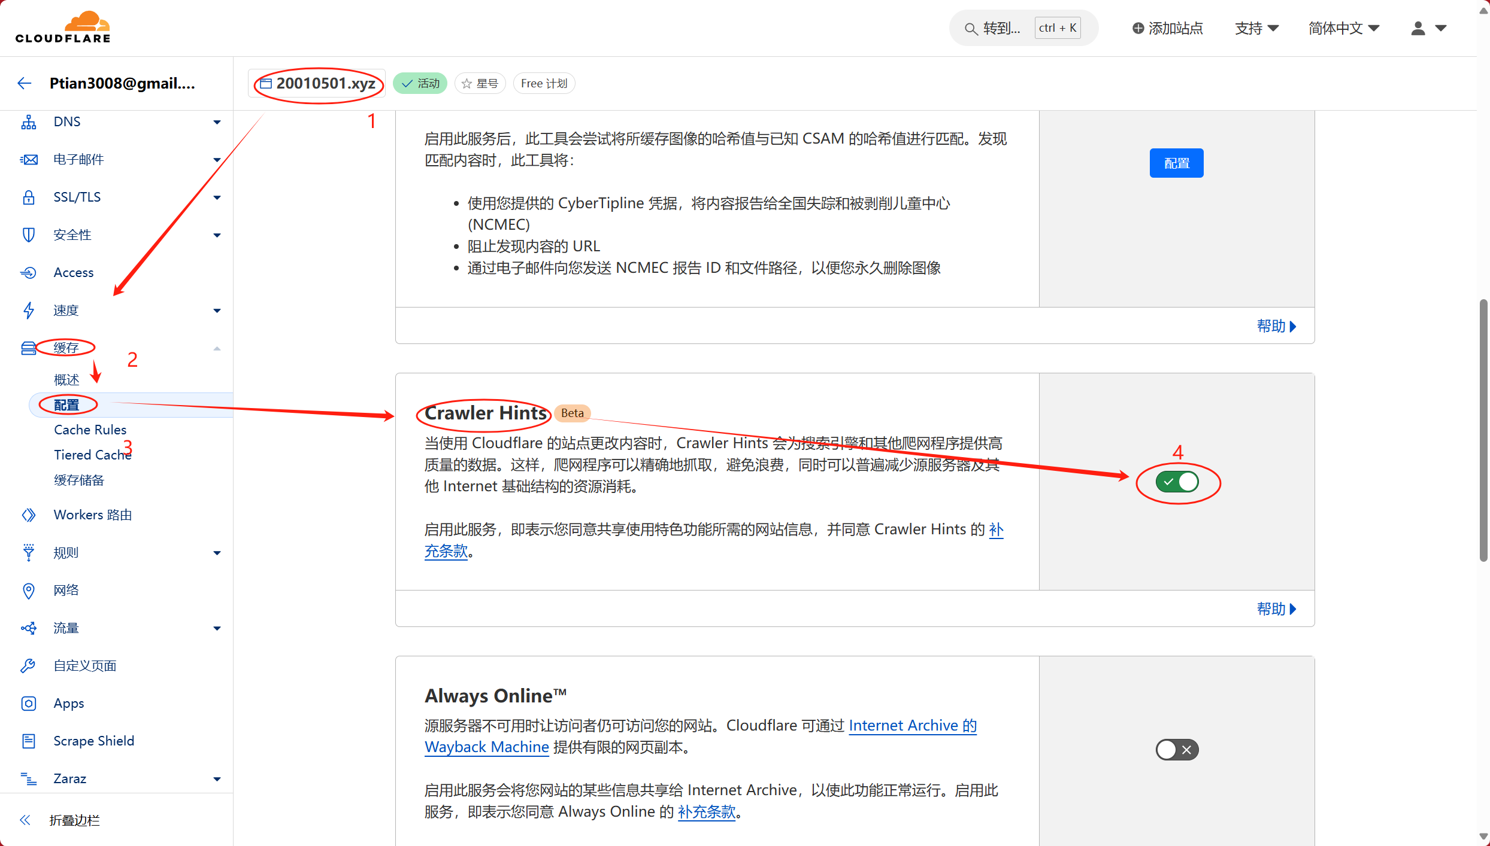Click the 安全性 shield icon
The width and height of the screenshot is (1490, 846).
click(x=28, y=235)
